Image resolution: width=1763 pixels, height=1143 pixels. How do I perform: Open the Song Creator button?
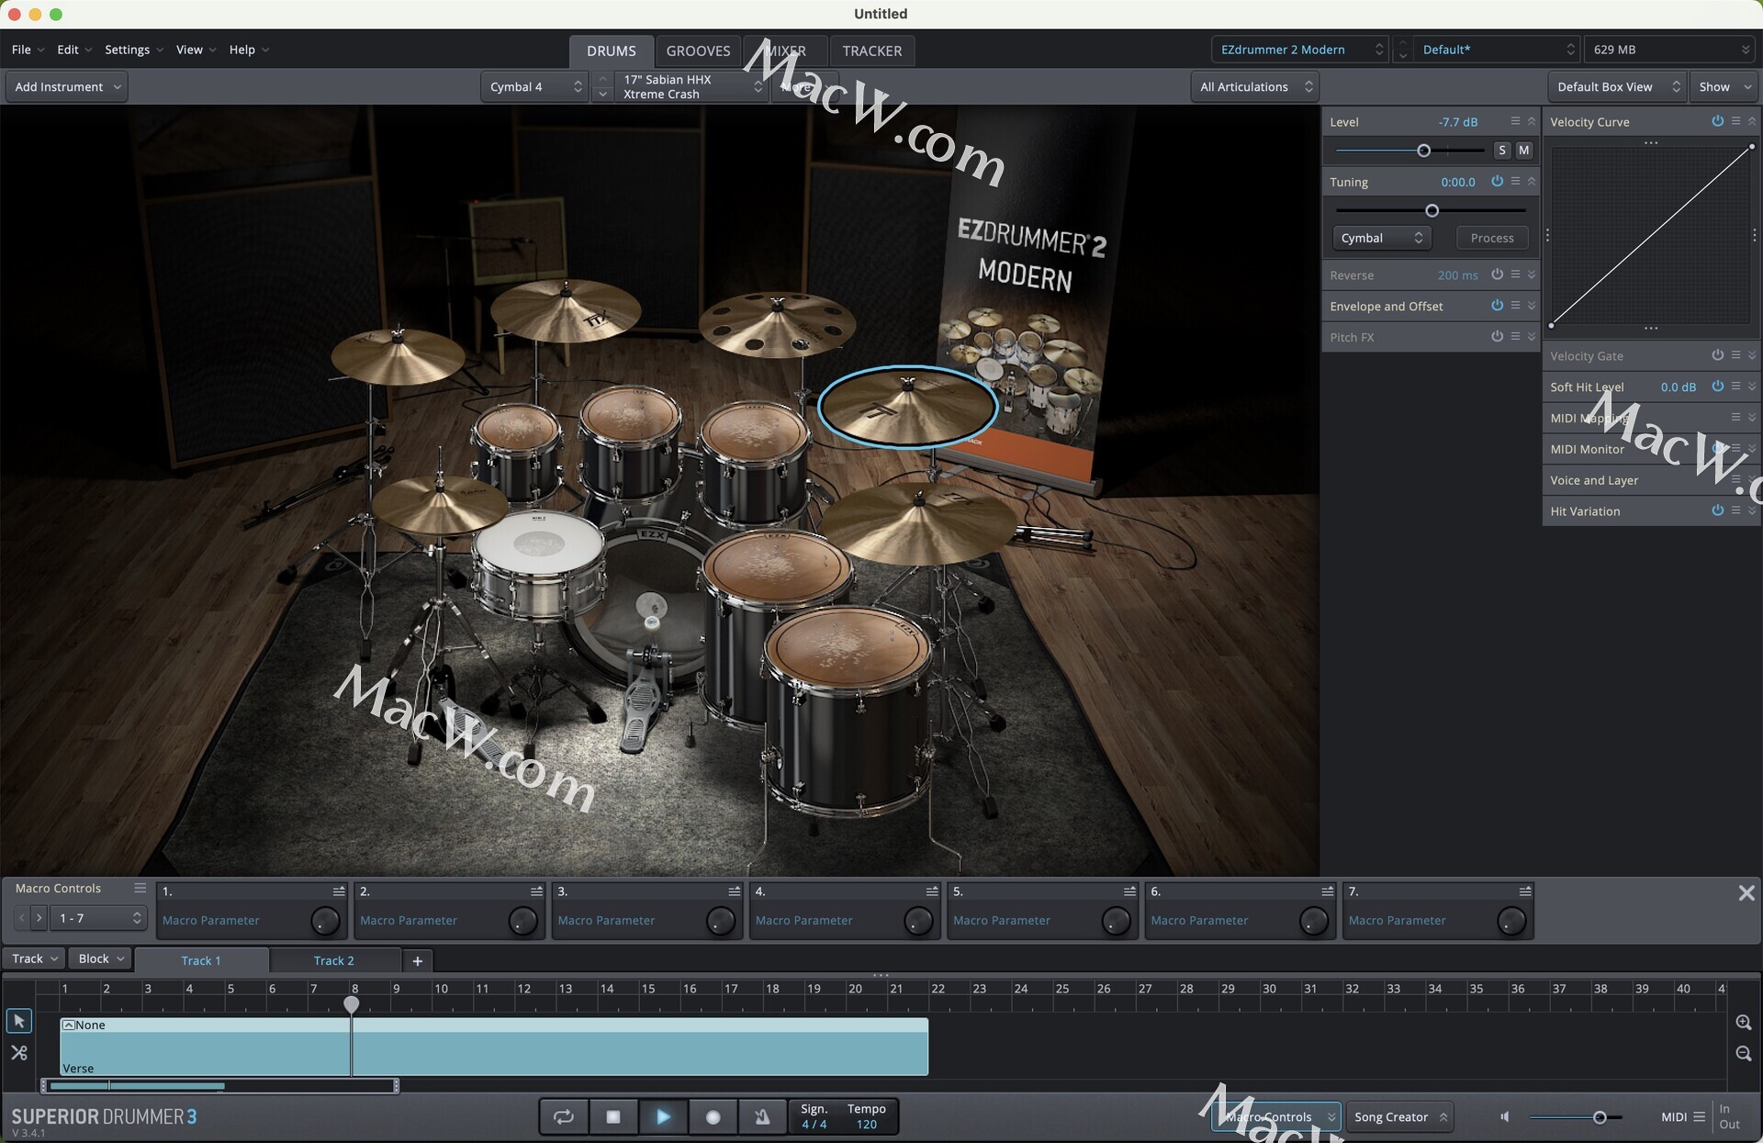[1399, 1116]
